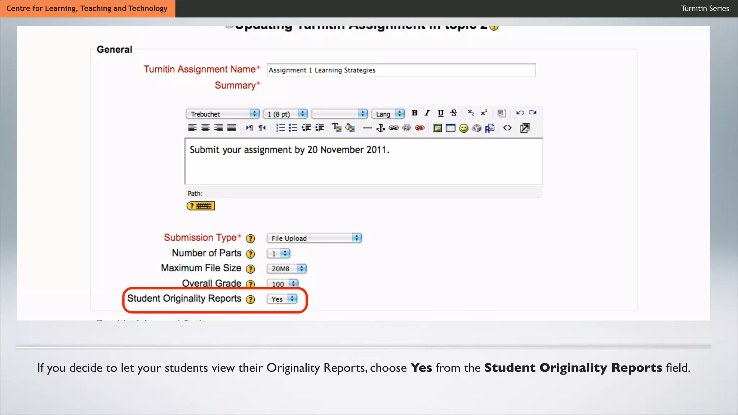Open the Submission Type File Upload dropdown
Screen dimensions: 738x415
pos(314,238)
